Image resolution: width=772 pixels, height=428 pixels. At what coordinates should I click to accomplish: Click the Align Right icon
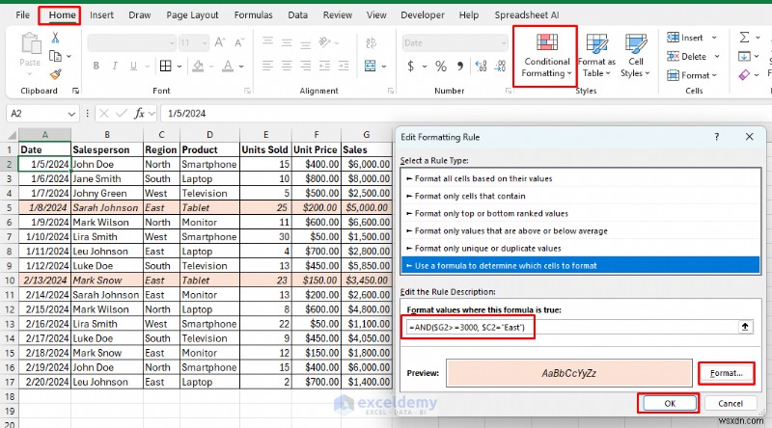(306, 66)
